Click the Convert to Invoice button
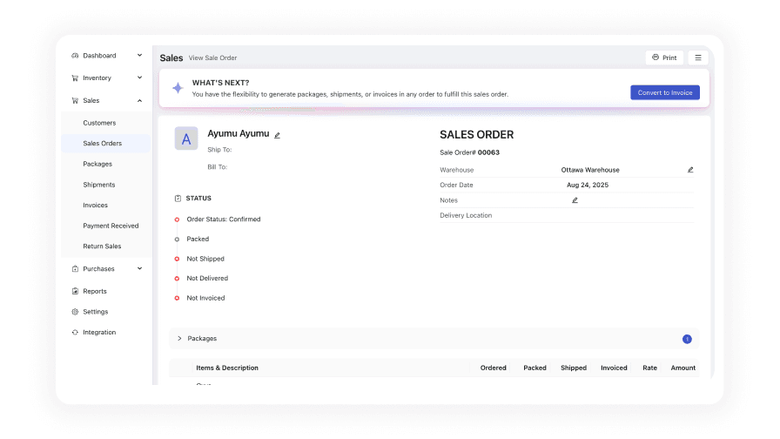The image size is (780, 439). [664, 92]
